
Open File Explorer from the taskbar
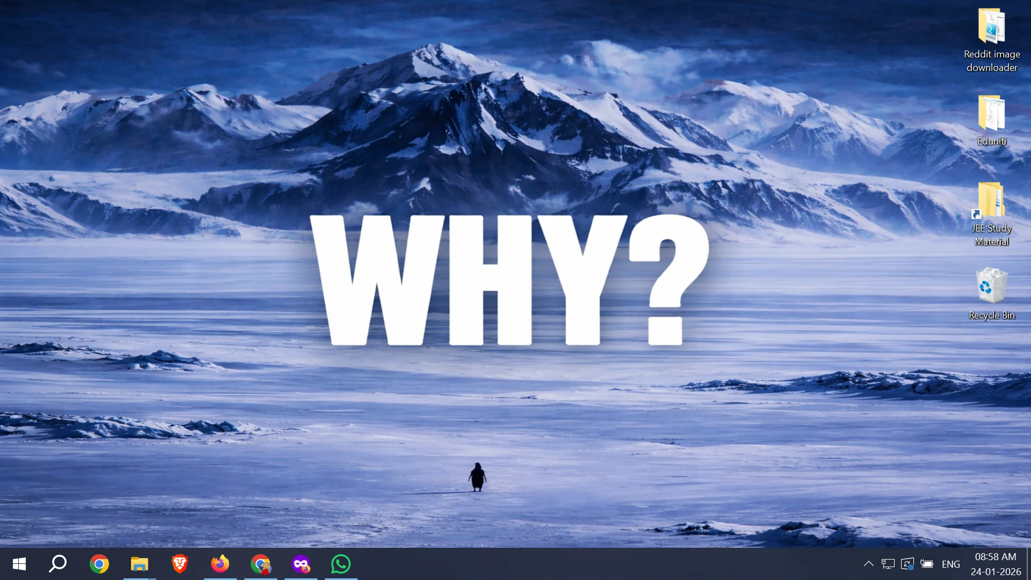[x=139, y=564]
